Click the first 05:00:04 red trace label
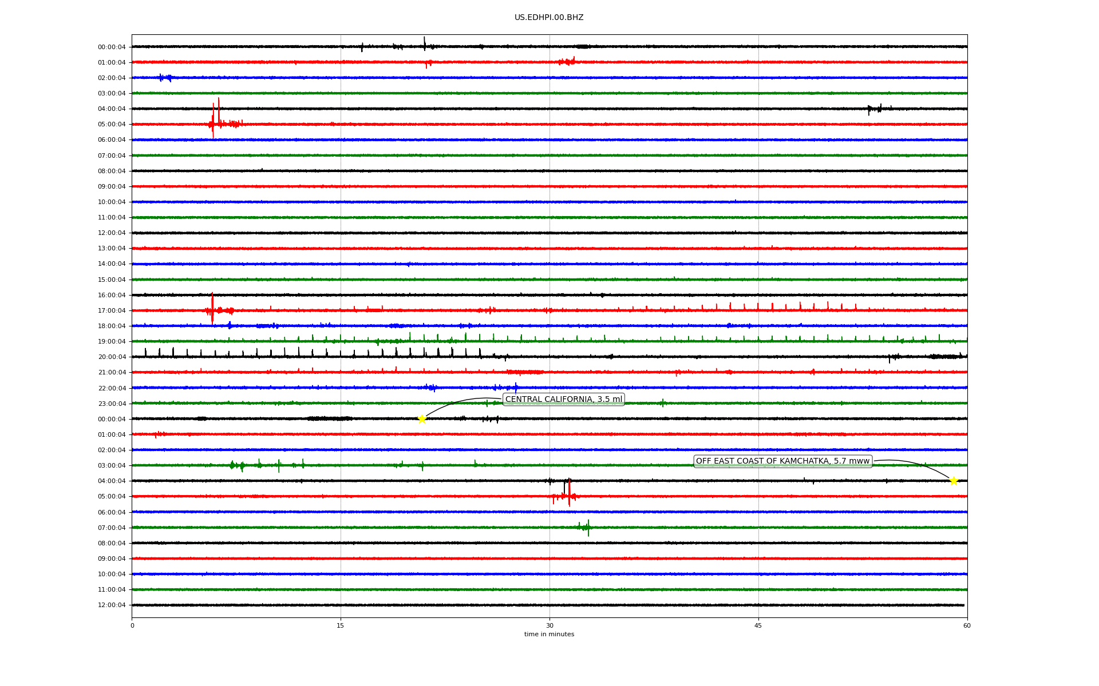 tap(112, 124)
